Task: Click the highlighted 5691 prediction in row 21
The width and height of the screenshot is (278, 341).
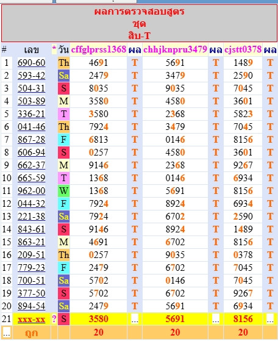Action: point(175,319)
